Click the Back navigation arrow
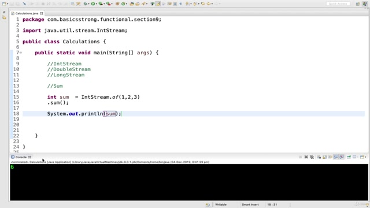 point(209,4)
